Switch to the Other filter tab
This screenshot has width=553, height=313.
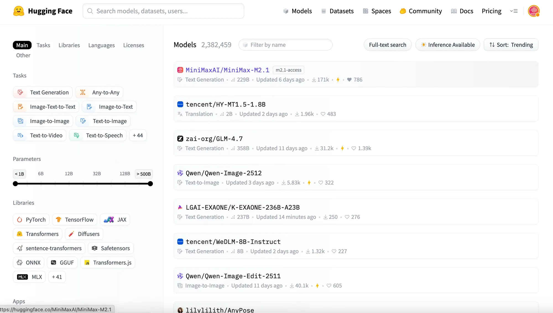pos(23,55)
